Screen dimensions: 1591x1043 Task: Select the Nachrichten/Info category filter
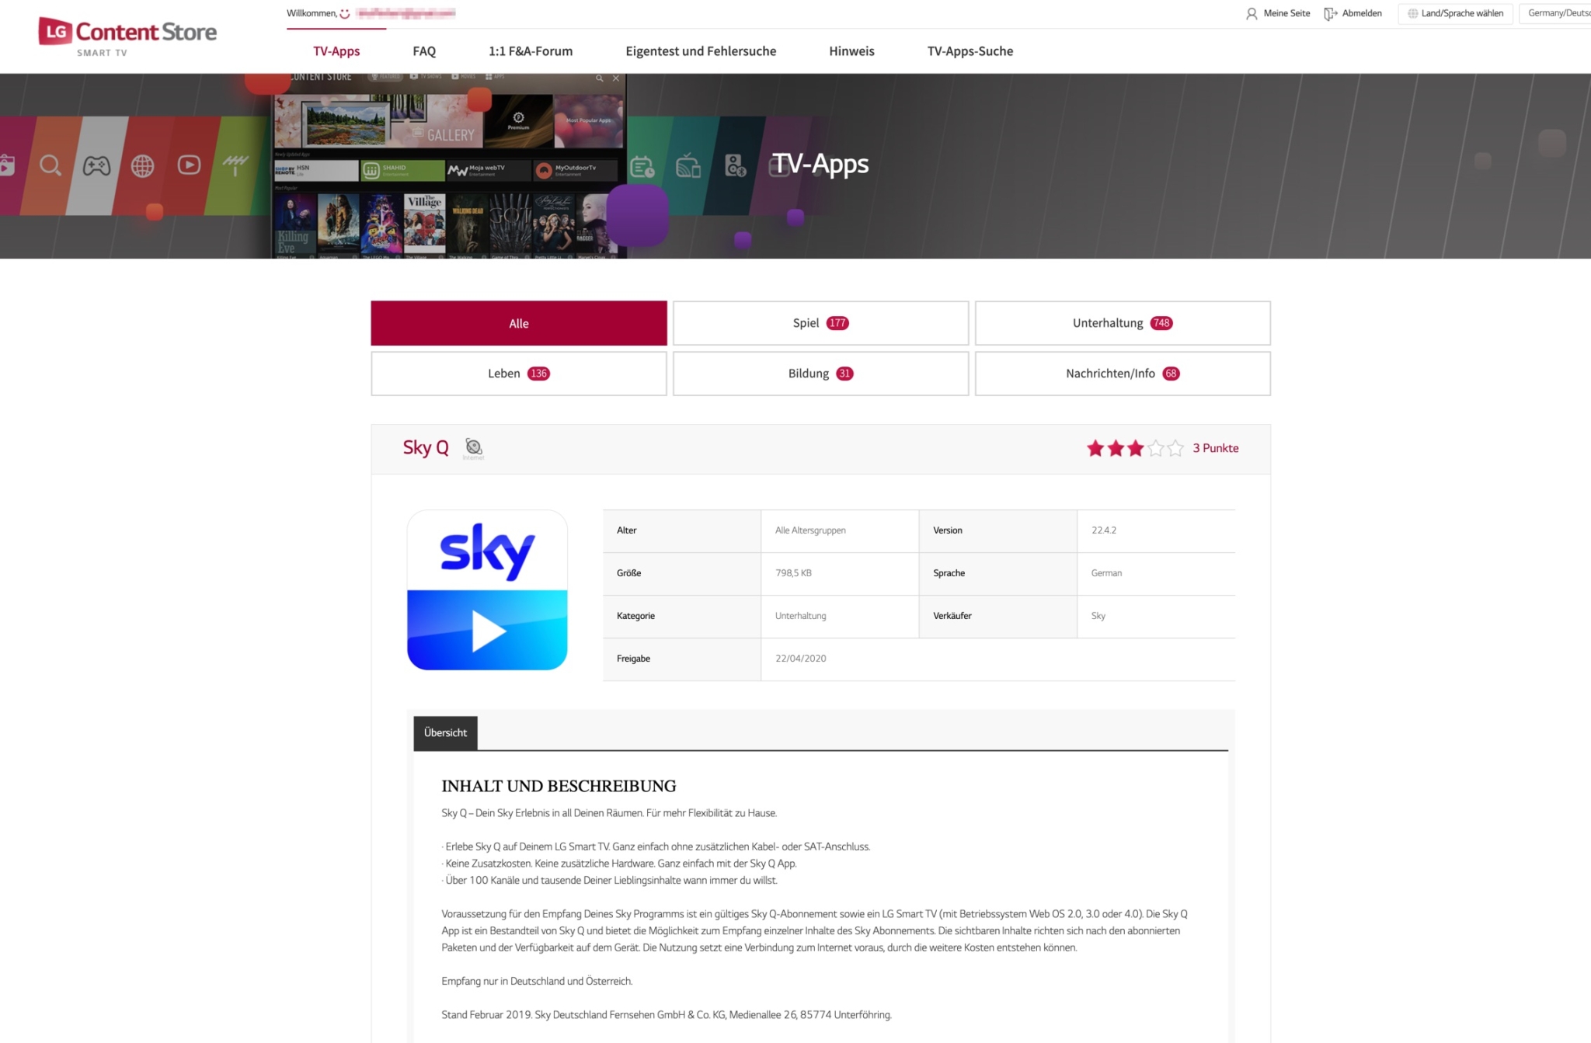coord(1122,373)
